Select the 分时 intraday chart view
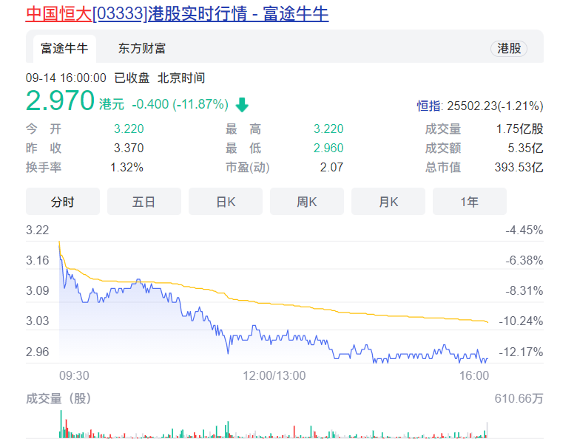This screenshot has height=447, width=577. click(x=63, y=201)
